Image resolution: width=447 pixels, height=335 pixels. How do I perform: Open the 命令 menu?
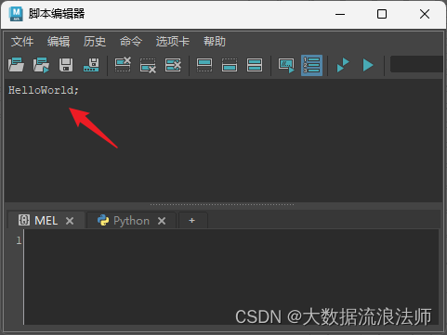point(131,42)
